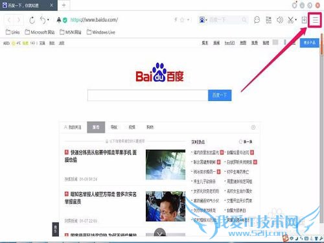Go forward to the next page
Viewport: 324px width, 243px height.
[x=19, y=20]
